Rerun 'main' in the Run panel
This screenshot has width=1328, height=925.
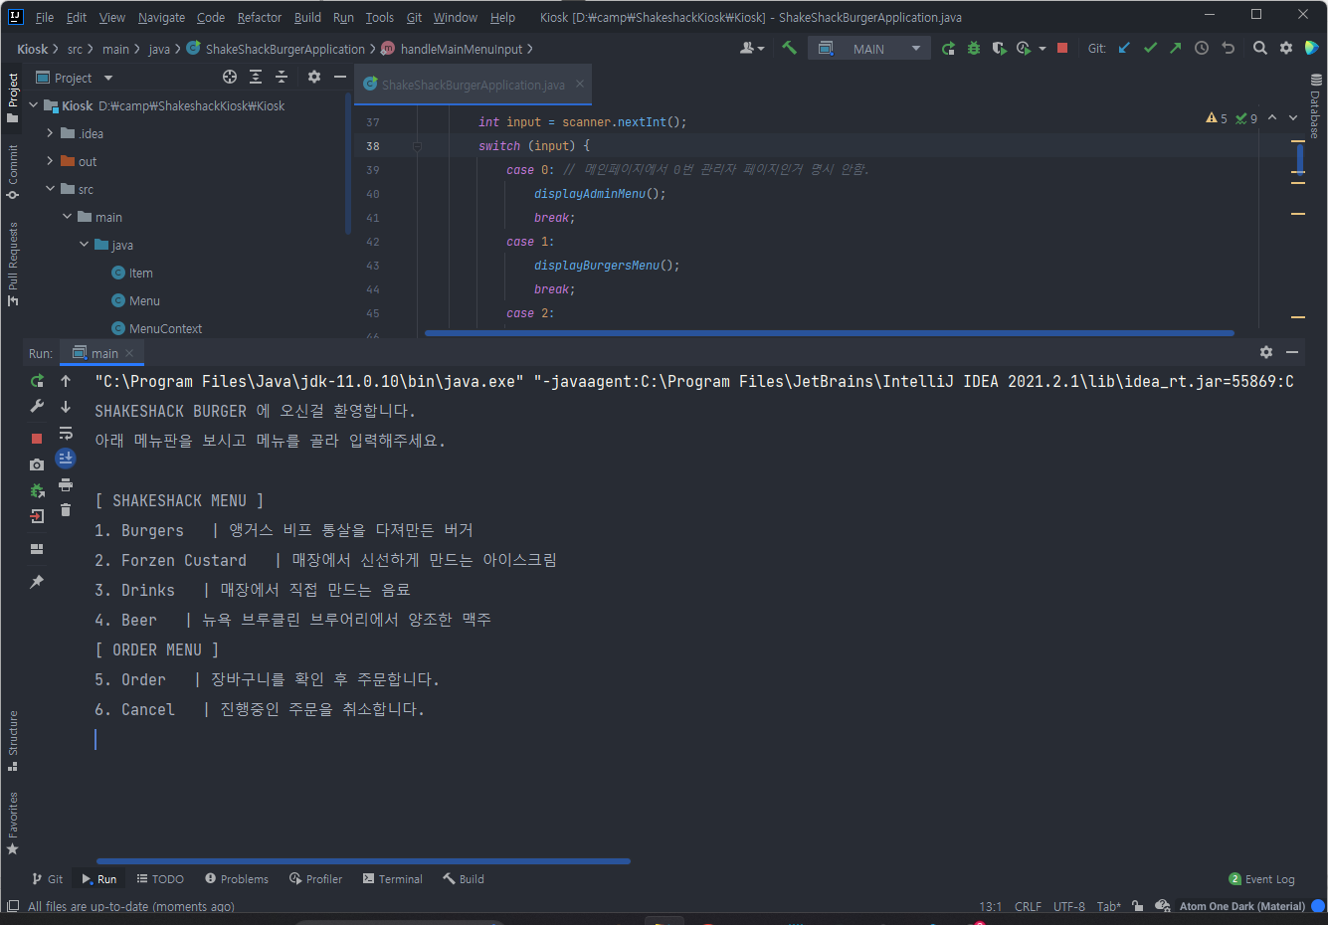click(x=37, y=381)
